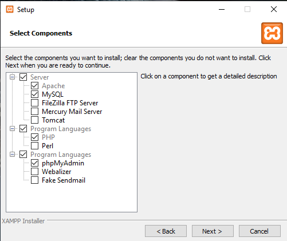Cancel the XAMPP setup

pyautogui.click(x=260, y=231)
